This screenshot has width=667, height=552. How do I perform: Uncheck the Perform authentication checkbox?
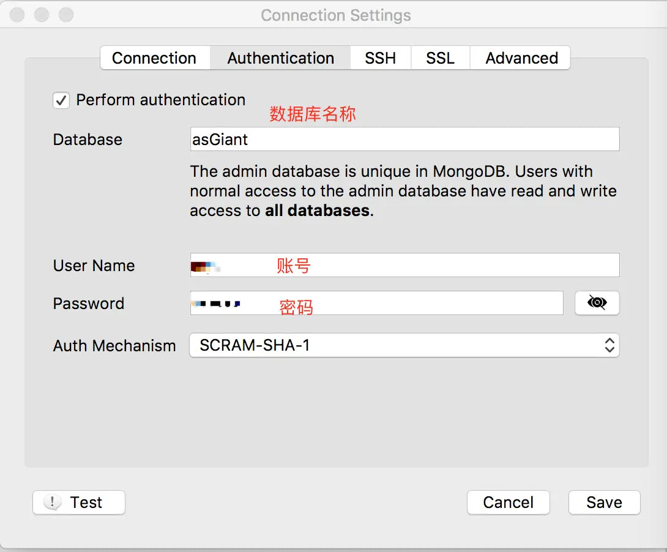click(x=61, y=100)
